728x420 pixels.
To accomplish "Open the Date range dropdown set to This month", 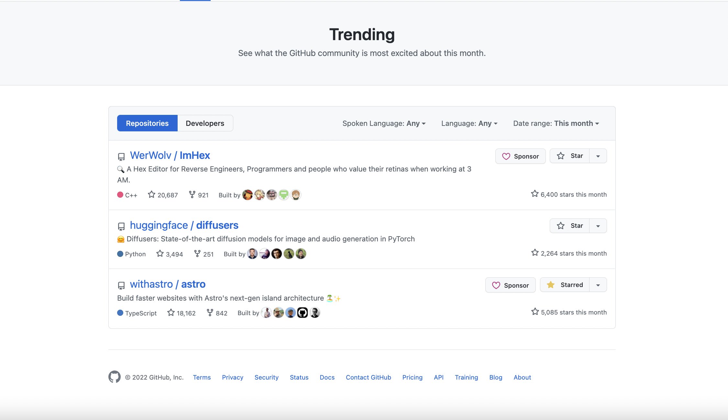I will [556, 123].
